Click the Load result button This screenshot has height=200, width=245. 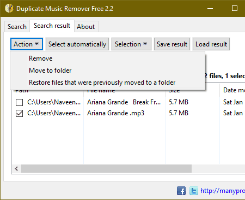coord(211,44)
